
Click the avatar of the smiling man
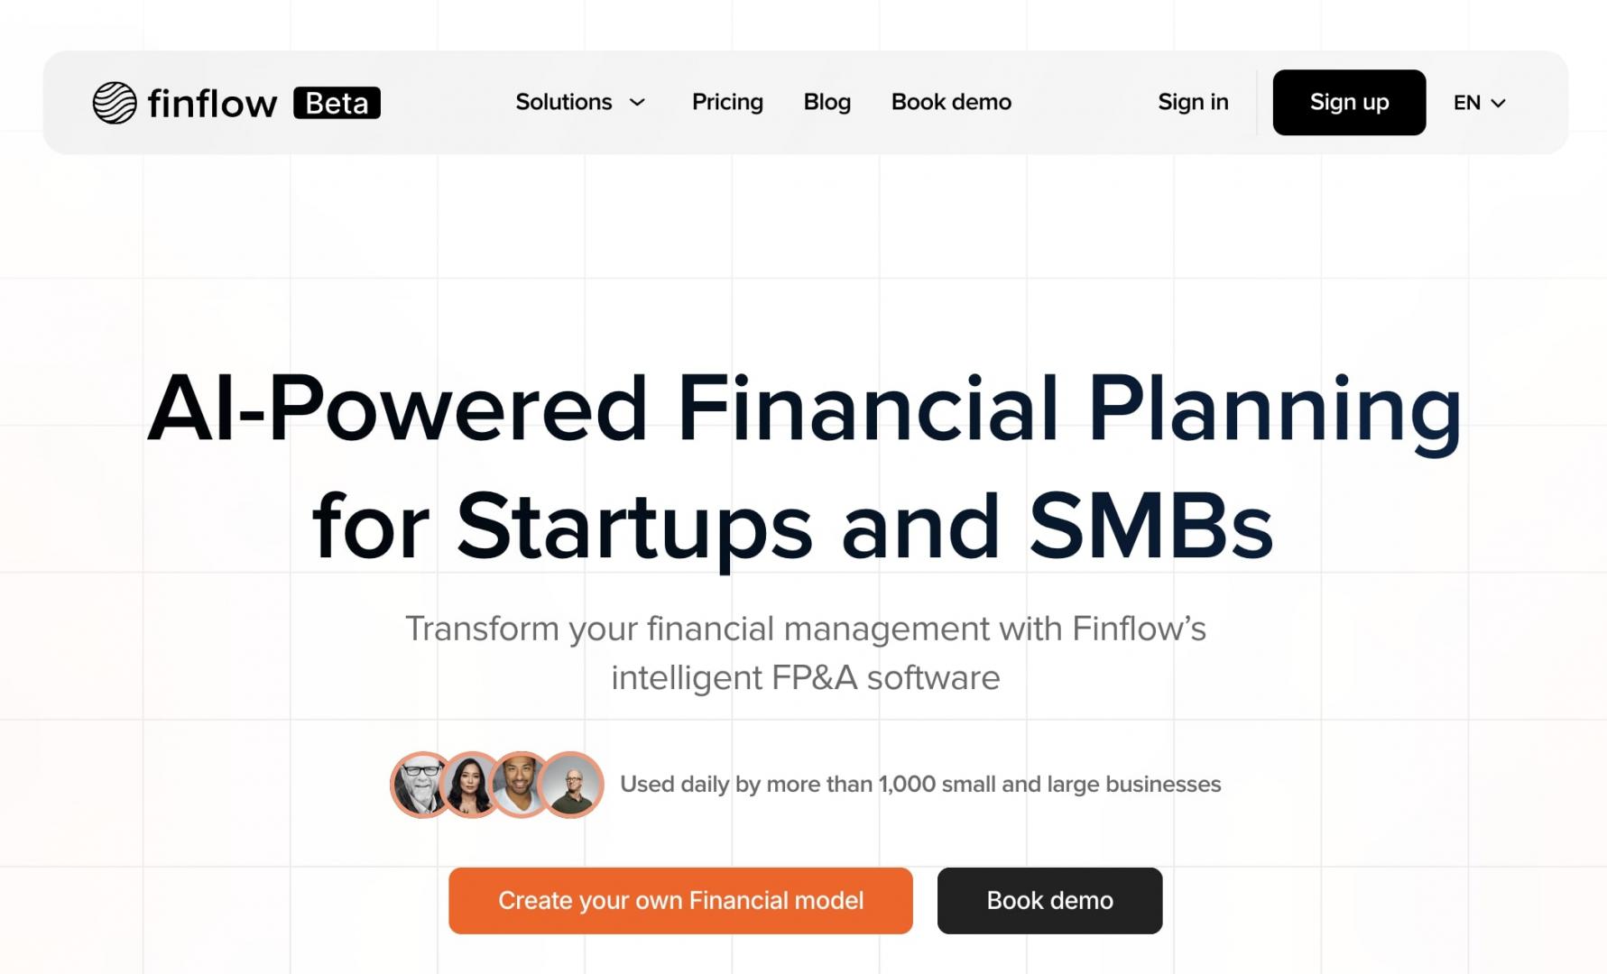(x=520, y=785)
